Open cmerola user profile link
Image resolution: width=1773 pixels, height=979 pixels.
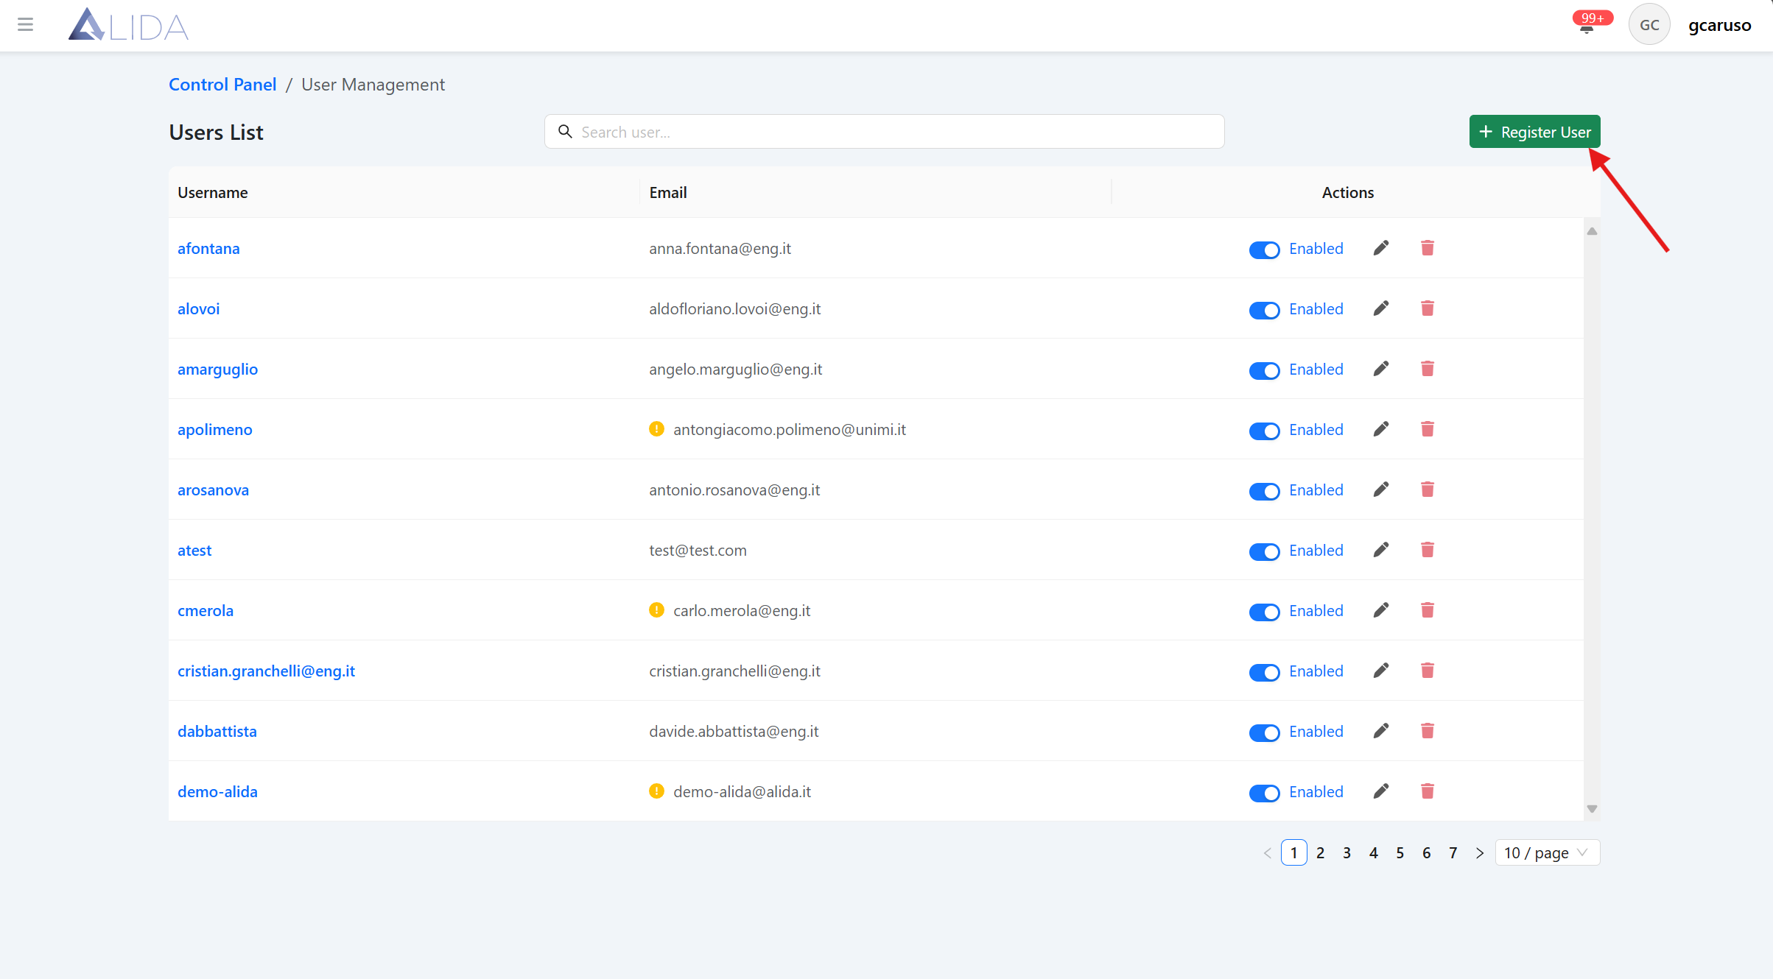tap(206, 611)
